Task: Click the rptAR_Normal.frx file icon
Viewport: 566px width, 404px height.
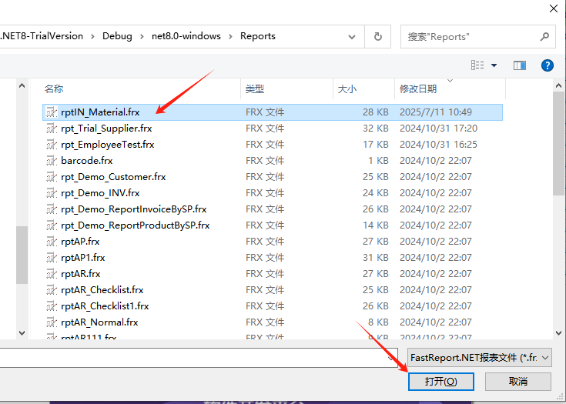Action: tap(52, 322)
